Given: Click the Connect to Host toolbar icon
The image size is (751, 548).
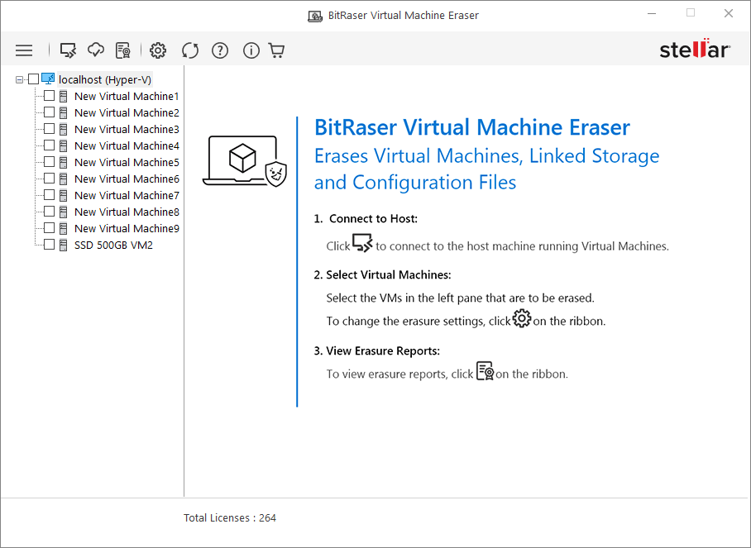Looking at the screenshot, I should 68,50.
